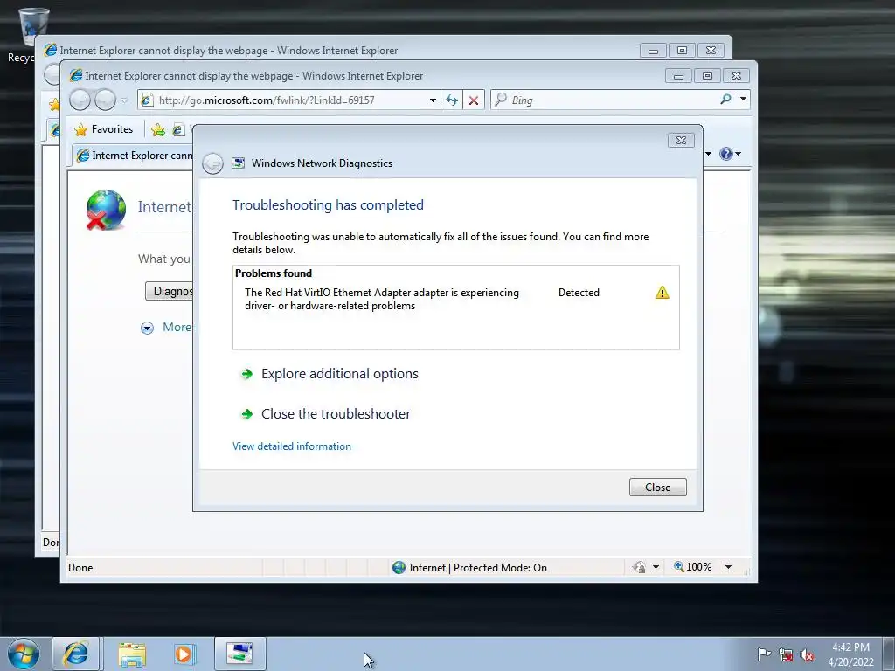
Task: Click the Network Diagnostics taskbar icon
Action: (239, 654)
